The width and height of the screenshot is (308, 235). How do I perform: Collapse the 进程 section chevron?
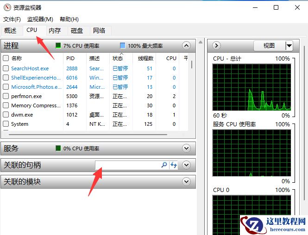[186, 46]
